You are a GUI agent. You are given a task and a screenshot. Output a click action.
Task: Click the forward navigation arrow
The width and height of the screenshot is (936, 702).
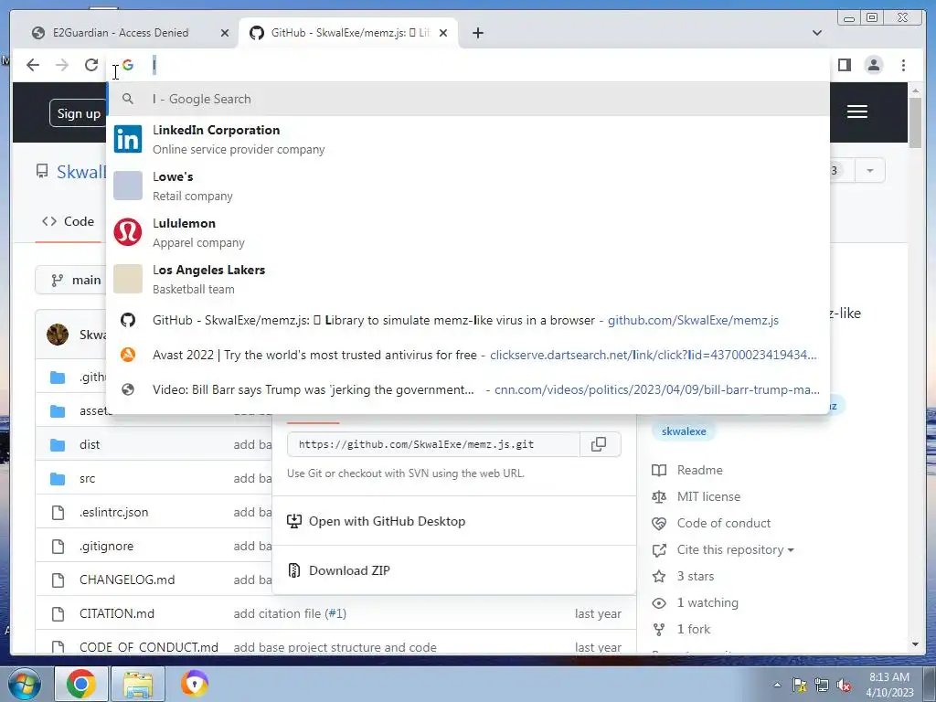point(62,65)
